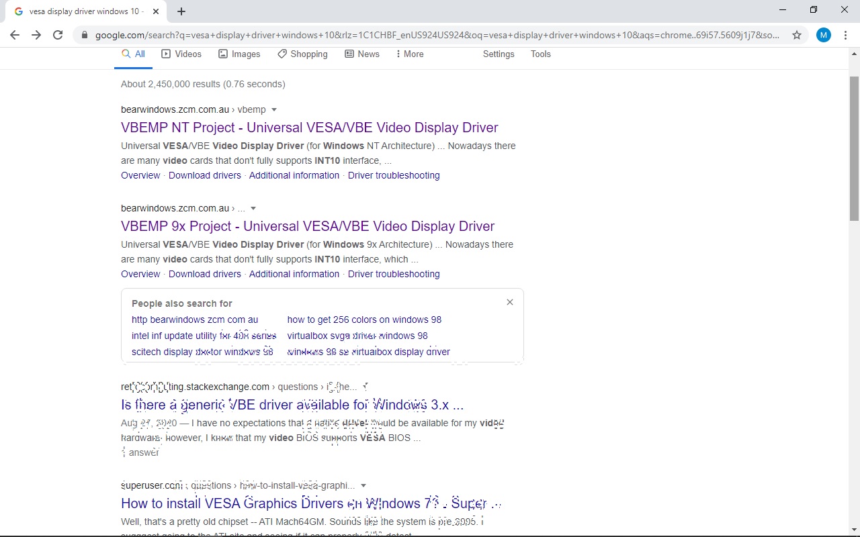Screen dimensions: 860x537
Task: Expand dropdown arrow of superuser.com result
Action: coord(363,485)
